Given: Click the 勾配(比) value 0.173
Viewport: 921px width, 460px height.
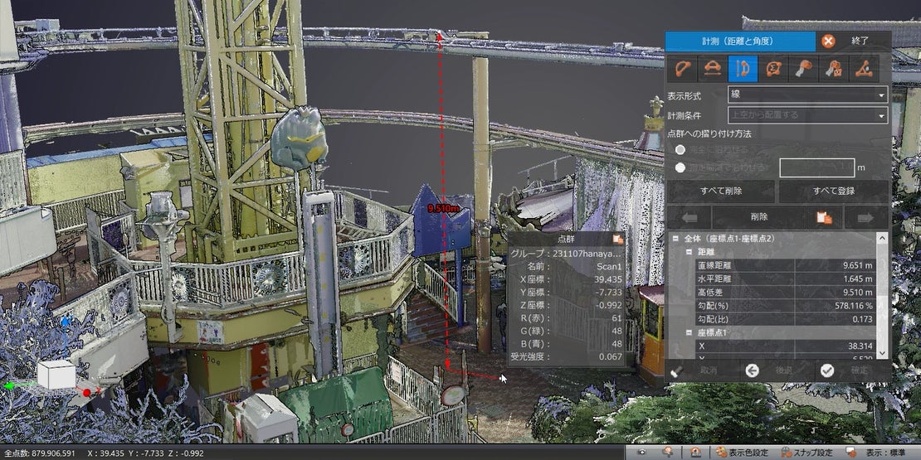Looking at the screenshot, I should click(x=863, y=319).
